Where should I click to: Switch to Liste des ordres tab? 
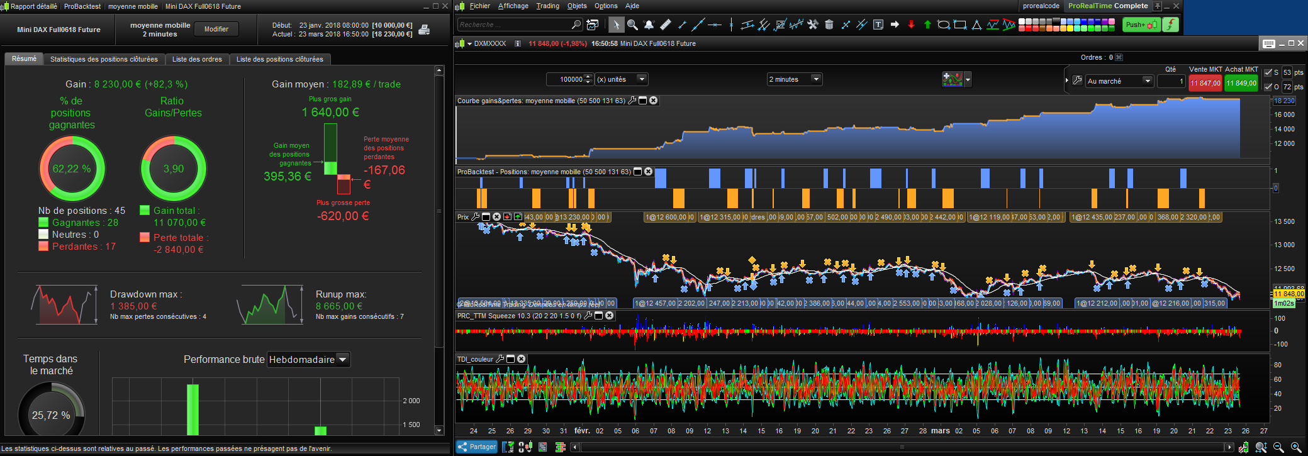pyautogui.click(x=197, y=59)
